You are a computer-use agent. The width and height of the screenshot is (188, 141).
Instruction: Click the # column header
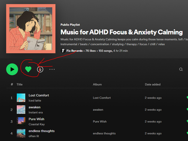[x=12, y=84]
